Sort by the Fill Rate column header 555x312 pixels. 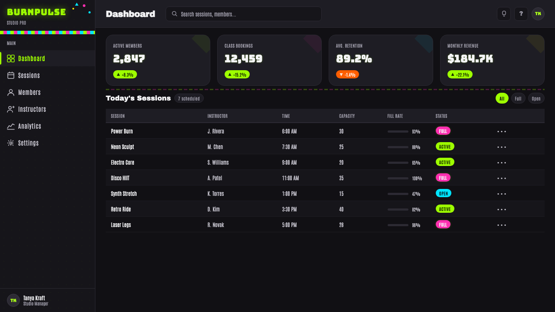395,116
